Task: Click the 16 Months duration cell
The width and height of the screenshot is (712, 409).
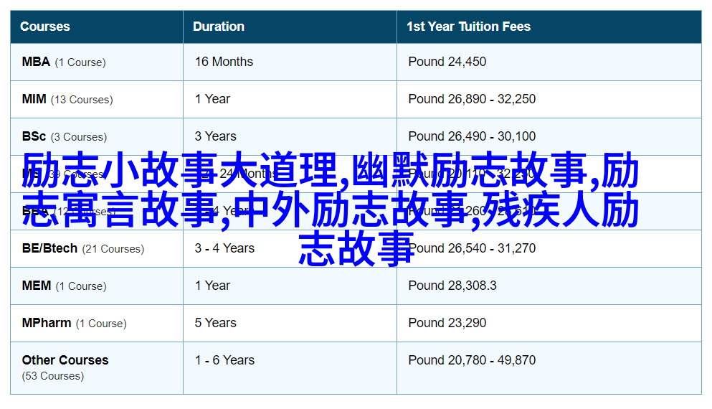Action: click(224, 62)
